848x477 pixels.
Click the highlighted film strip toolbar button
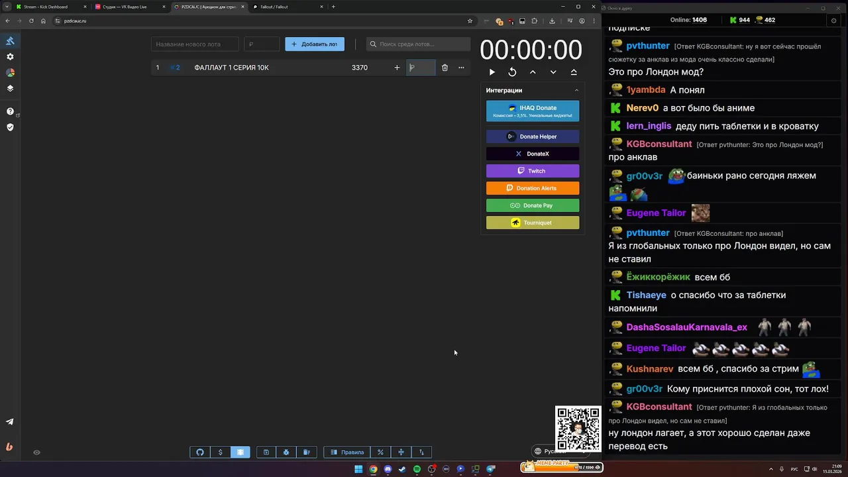tap(240, 452)
